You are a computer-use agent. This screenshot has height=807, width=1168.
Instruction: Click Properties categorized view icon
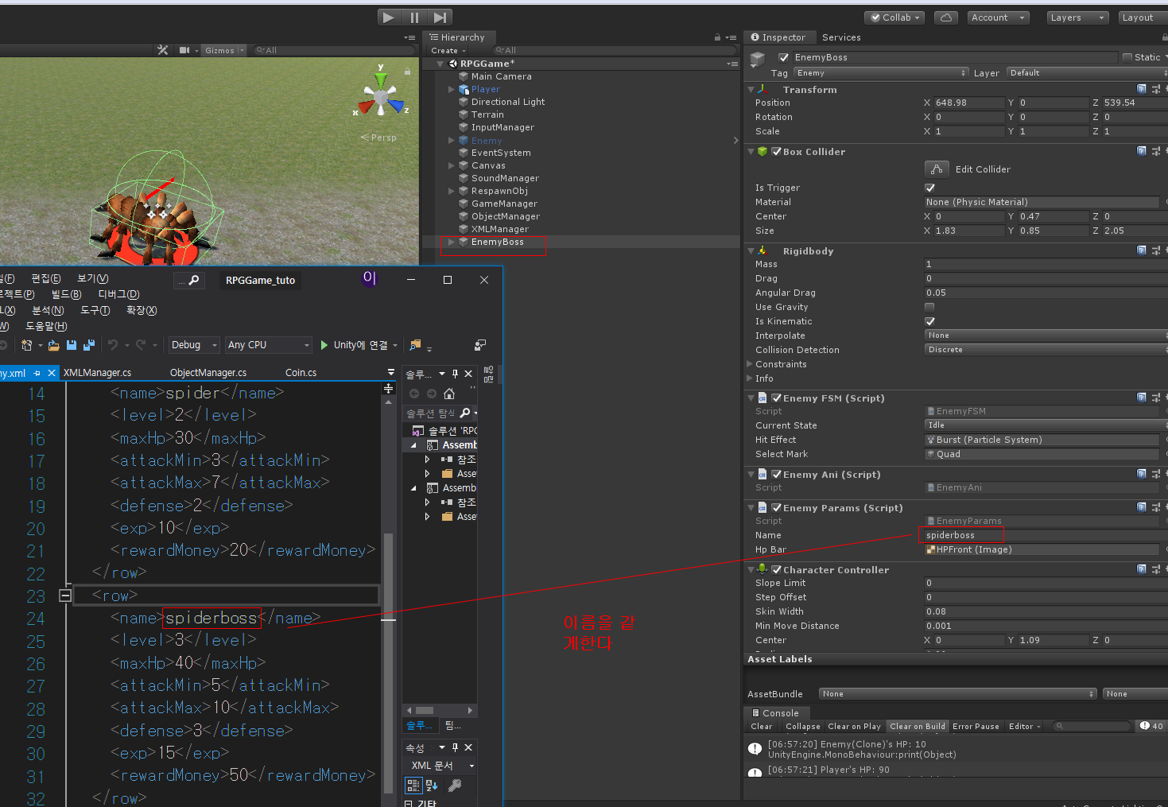pyautogui.click(x=413, y=786)
